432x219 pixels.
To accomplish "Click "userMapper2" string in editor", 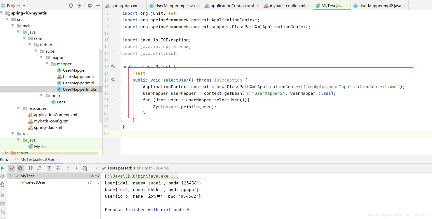I will [269, 93].
